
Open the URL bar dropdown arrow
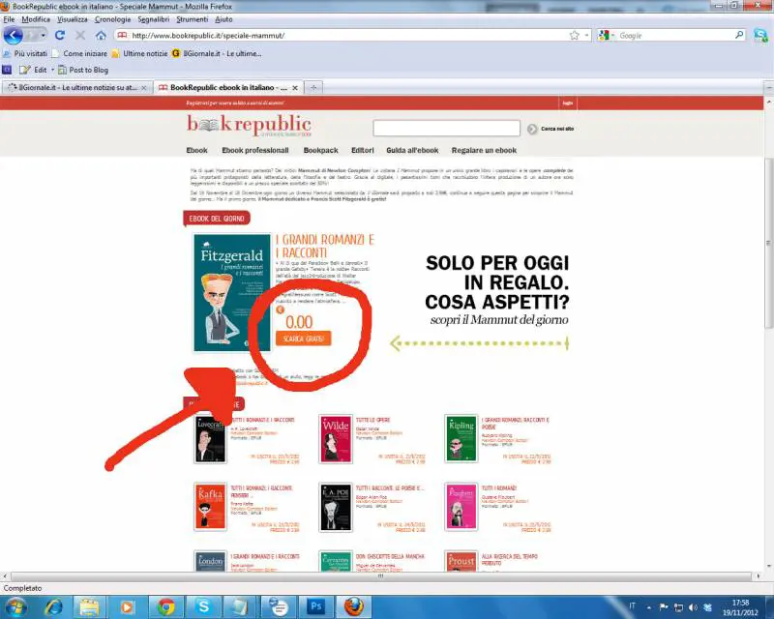[586, 36]
